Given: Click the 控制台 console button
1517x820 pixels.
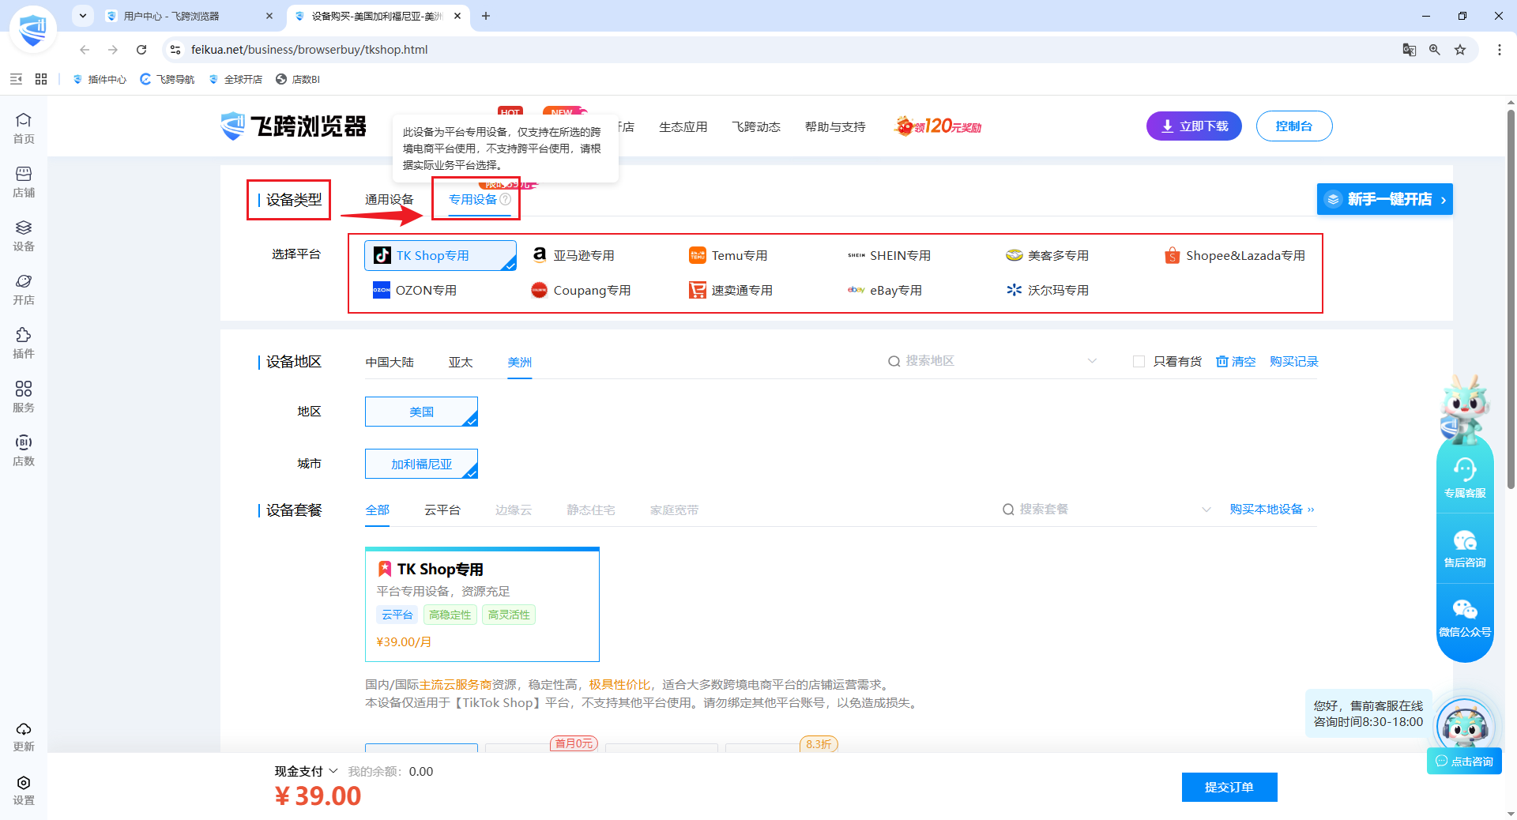Looking at the screenshot, I should [x=1294, y=126].
